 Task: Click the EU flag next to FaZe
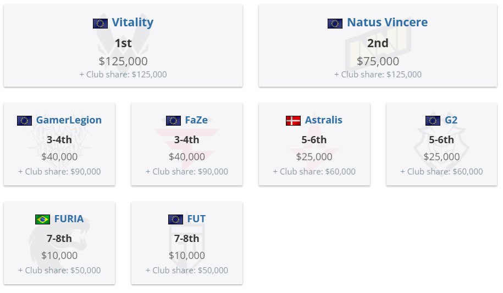pos(173,121)
